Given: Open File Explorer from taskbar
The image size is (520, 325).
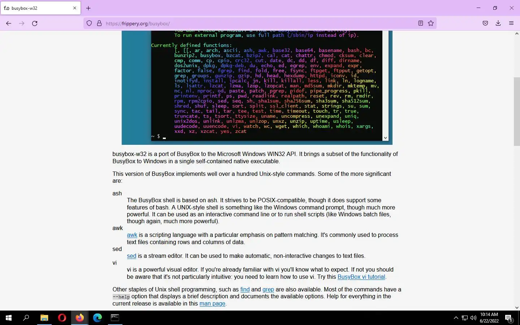Looking at the screenshot, I should (x=44, y=318).
